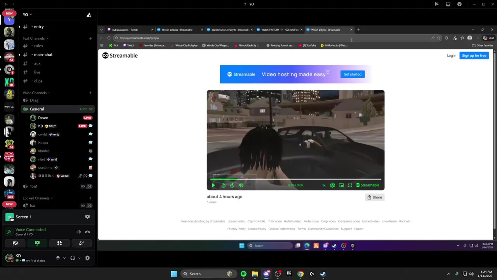Stop screen sharing with green monitor button

[37, 243]
